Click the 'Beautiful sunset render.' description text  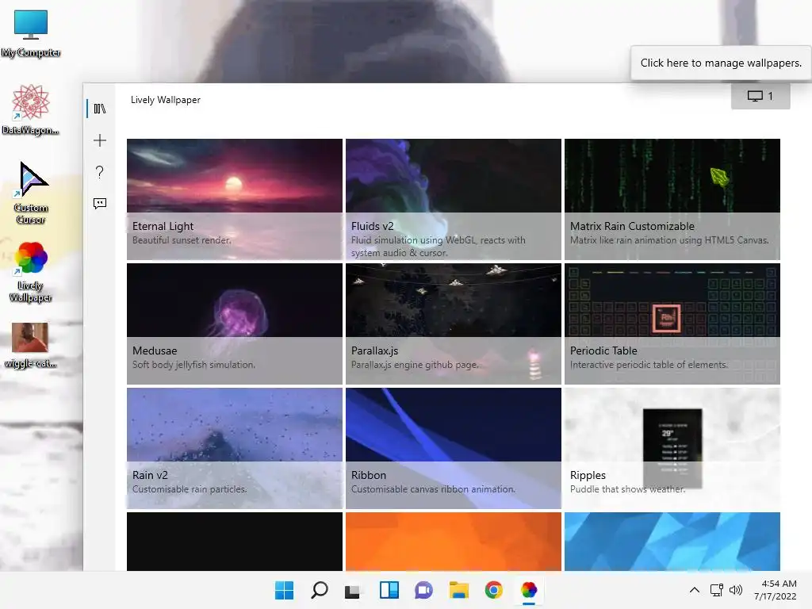click(182, 240)
